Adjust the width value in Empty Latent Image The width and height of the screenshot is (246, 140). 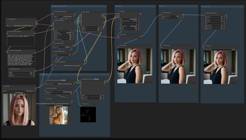21,72
